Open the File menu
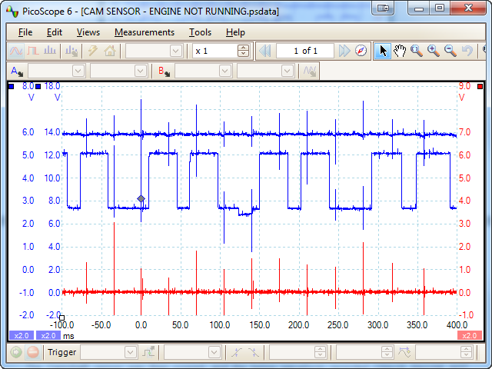 click(x=25, y=32)
